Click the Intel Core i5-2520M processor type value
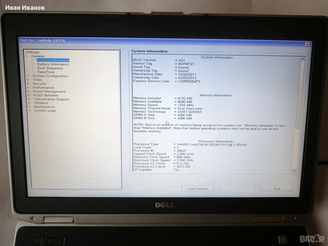This screenshot has height=246, width=328. (212, 145)
